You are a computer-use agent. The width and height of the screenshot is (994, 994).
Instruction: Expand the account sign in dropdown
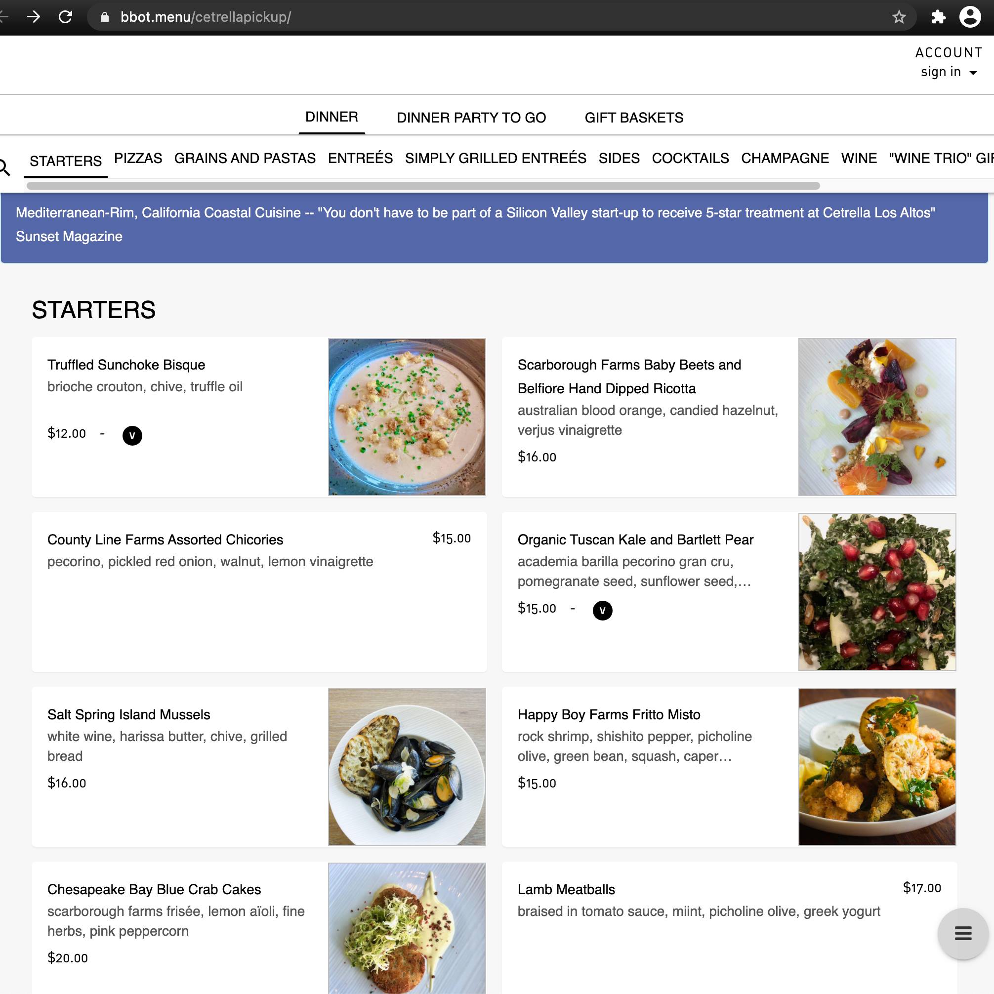pyautogui.click(x=948, y=72)
